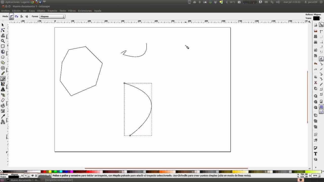Open the Capa menu
Screen dimensions: 324x182
pyautogui.click(x=32, y=11)
